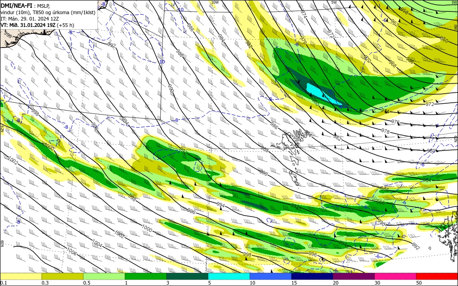This screenshot has width=458, height=286.
Task: Click the legend scale value 0.1
Action: pos(4,283)
